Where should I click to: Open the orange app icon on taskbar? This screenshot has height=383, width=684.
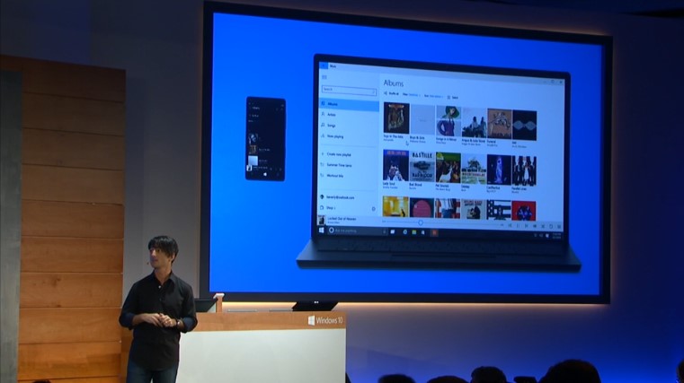[435, 232]
